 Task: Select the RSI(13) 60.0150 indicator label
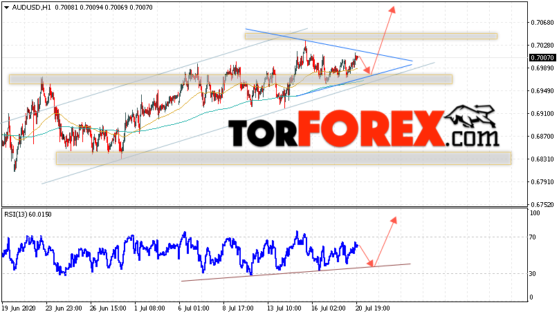(28, 215)
